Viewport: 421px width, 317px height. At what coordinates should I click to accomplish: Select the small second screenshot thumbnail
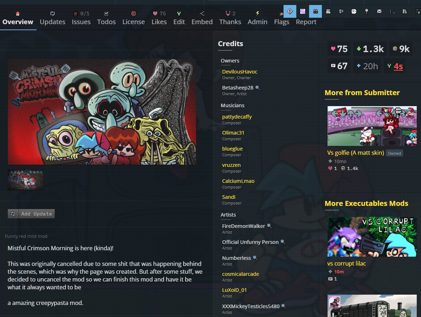pyautogui.click(x=26, y=180)
